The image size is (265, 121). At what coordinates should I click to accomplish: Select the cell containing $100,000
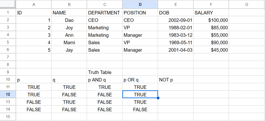211,20
